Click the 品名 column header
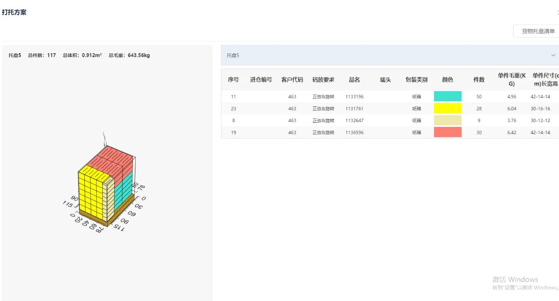Screen dimensions: 559x301 pyautogui.click(x=355, y=80)
